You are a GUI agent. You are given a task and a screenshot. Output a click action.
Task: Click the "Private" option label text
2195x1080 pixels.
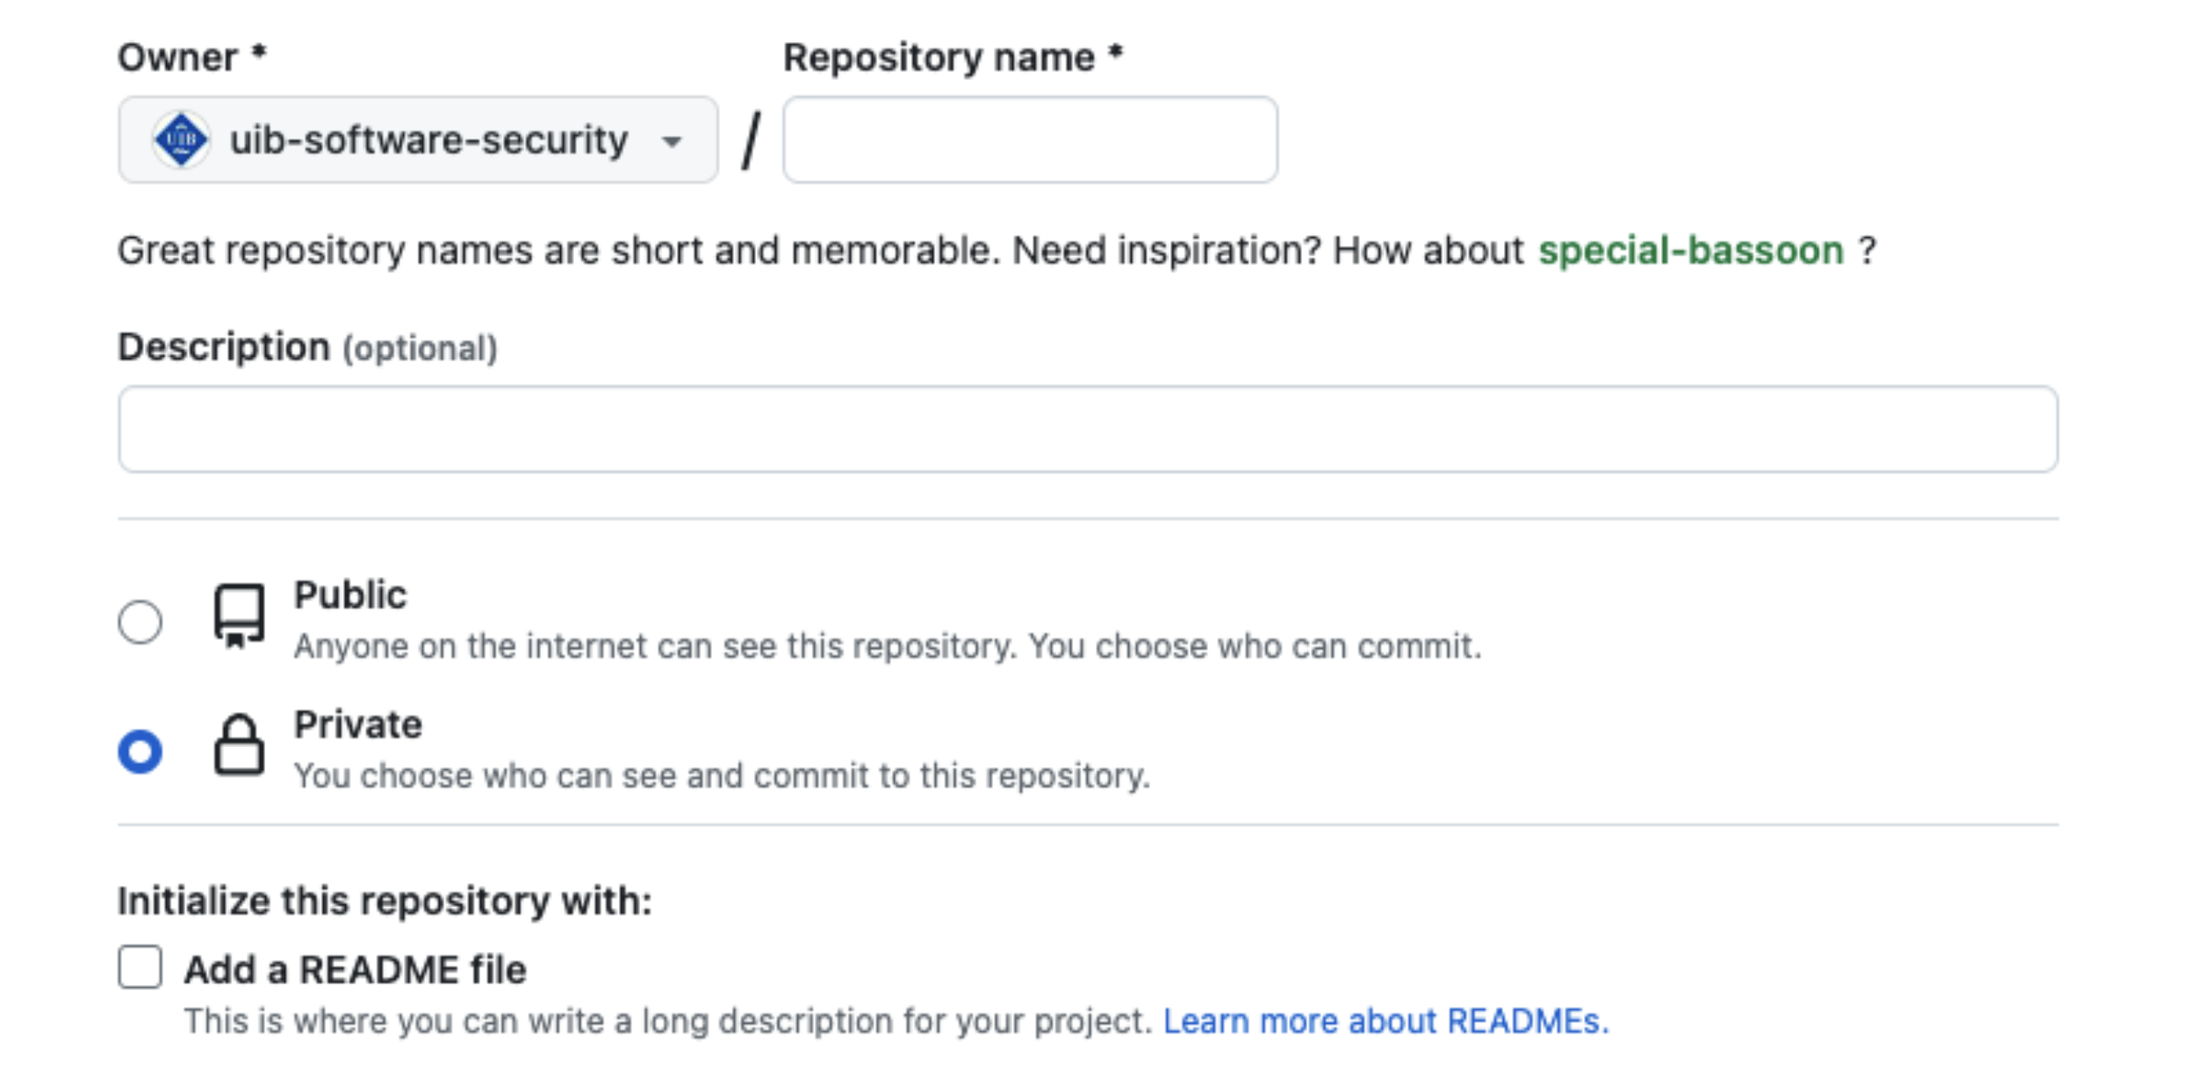click(357, 725)
